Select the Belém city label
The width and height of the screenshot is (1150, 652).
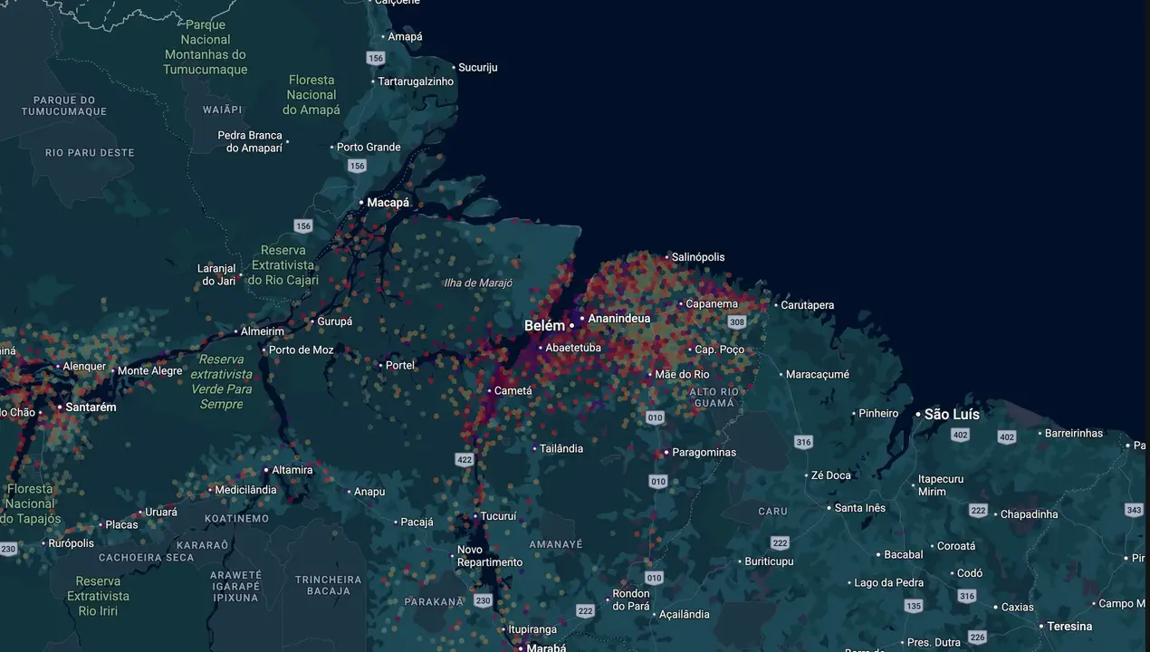coord(544,325)
